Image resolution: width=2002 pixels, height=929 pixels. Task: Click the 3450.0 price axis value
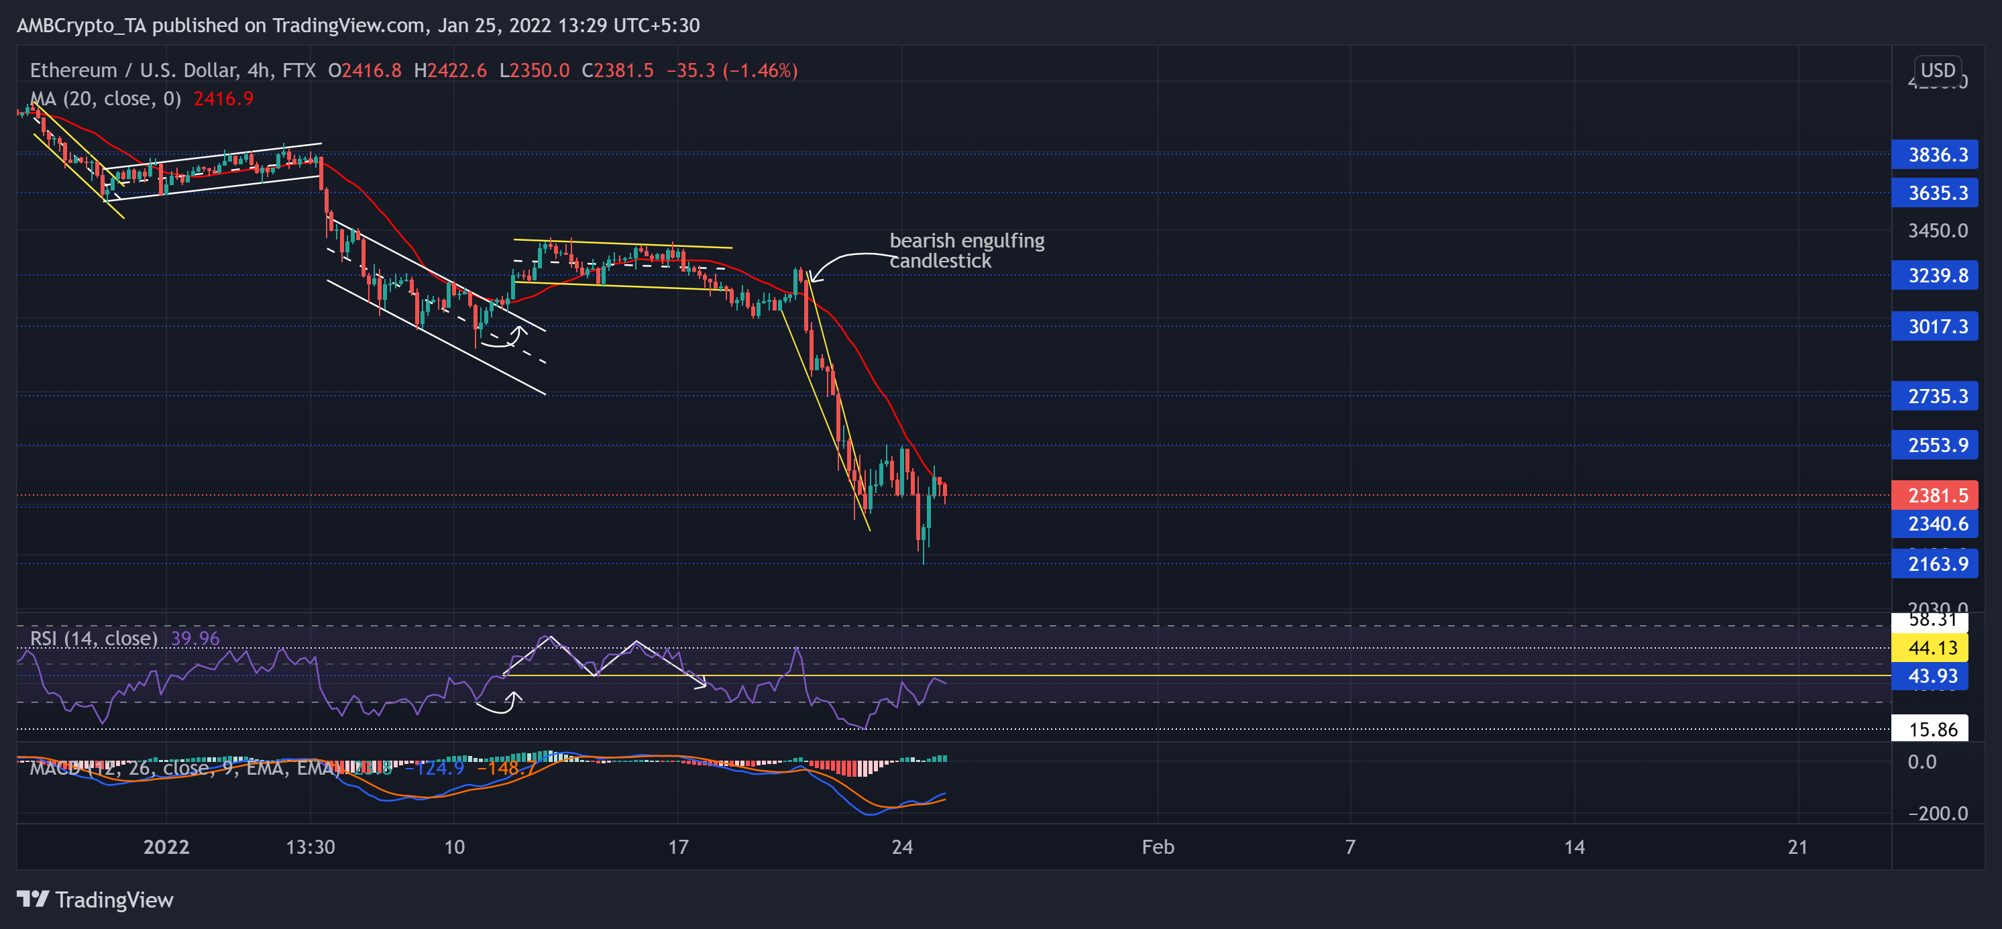[x=1938, y=231]
